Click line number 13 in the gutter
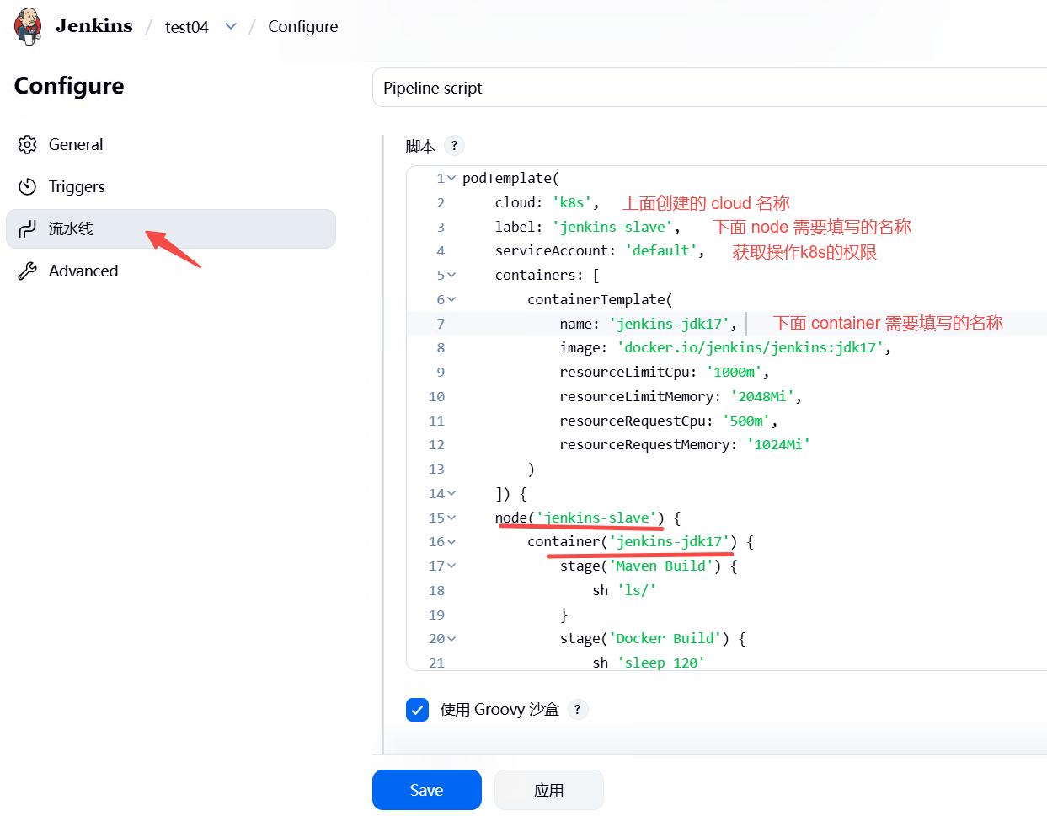Image resolution: width=1047 pixels, height=816 pixels. coord(436,470)
